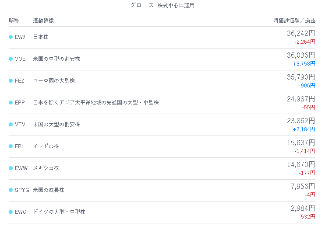Open the 日本株 index description
325x233 pixels.
[x=41, y=37]
